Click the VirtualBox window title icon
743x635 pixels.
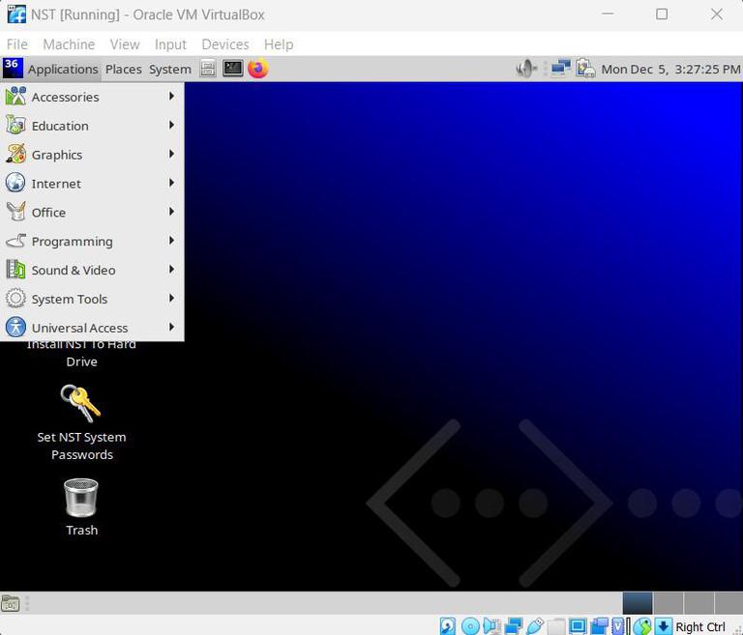pos(16,14)
